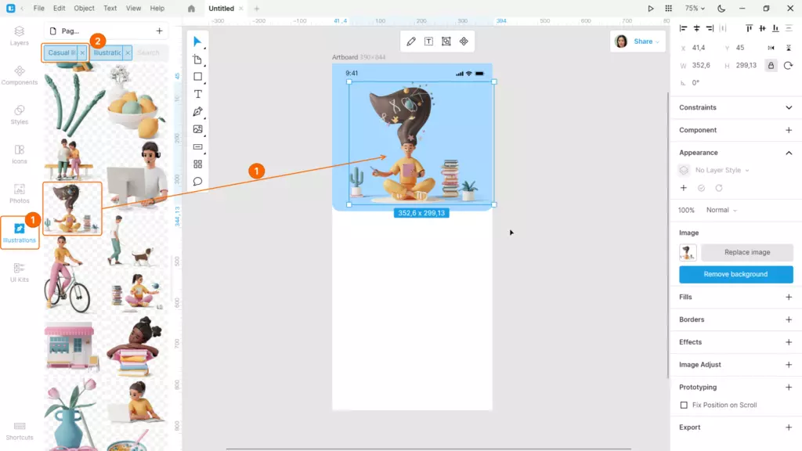Select the asparagus illustration thumbnail
Viewport: 802px width, 451px height.
pos(73,104)
